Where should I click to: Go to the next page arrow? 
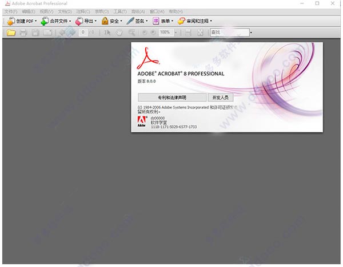[x=71, y=33]
